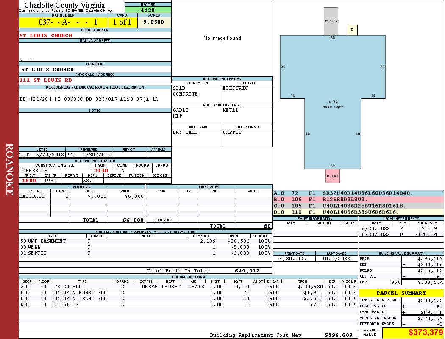
Task: Click the listed date 5/29/2018
Action: [50, 155]
